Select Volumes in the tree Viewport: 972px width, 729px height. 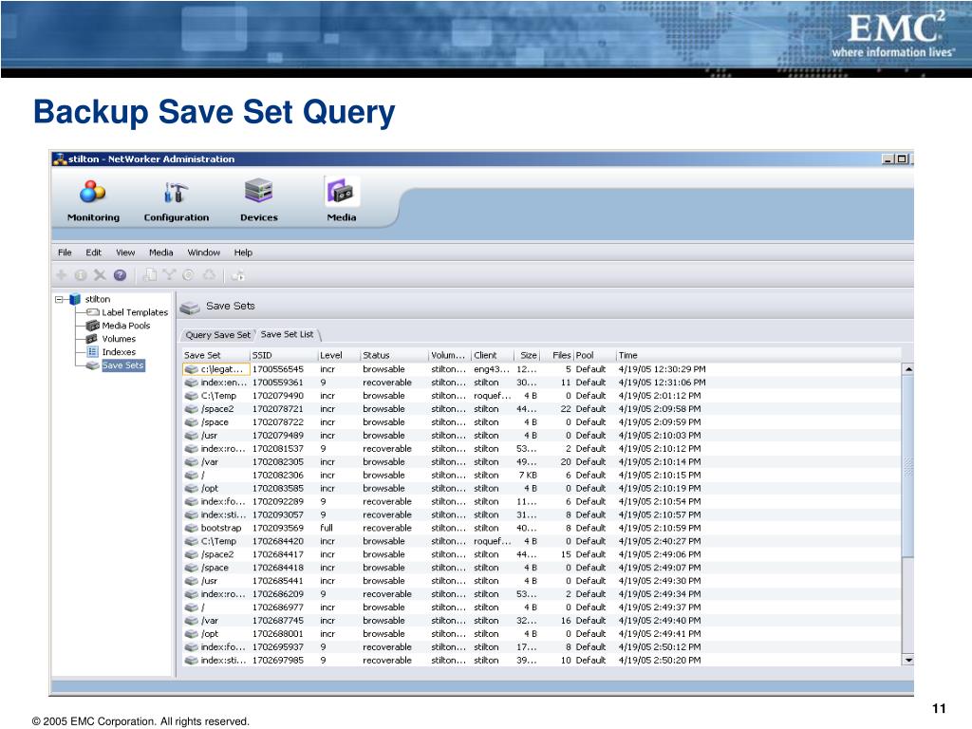pos(119,339)
